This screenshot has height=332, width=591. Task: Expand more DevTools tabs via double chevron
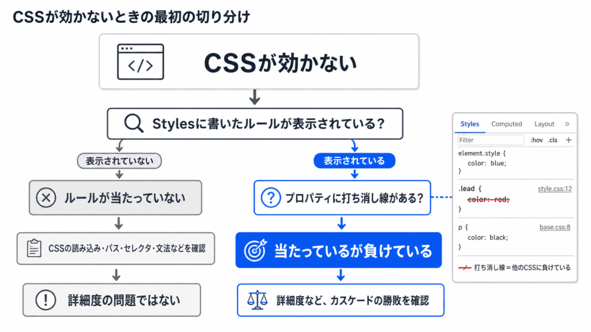567,124
